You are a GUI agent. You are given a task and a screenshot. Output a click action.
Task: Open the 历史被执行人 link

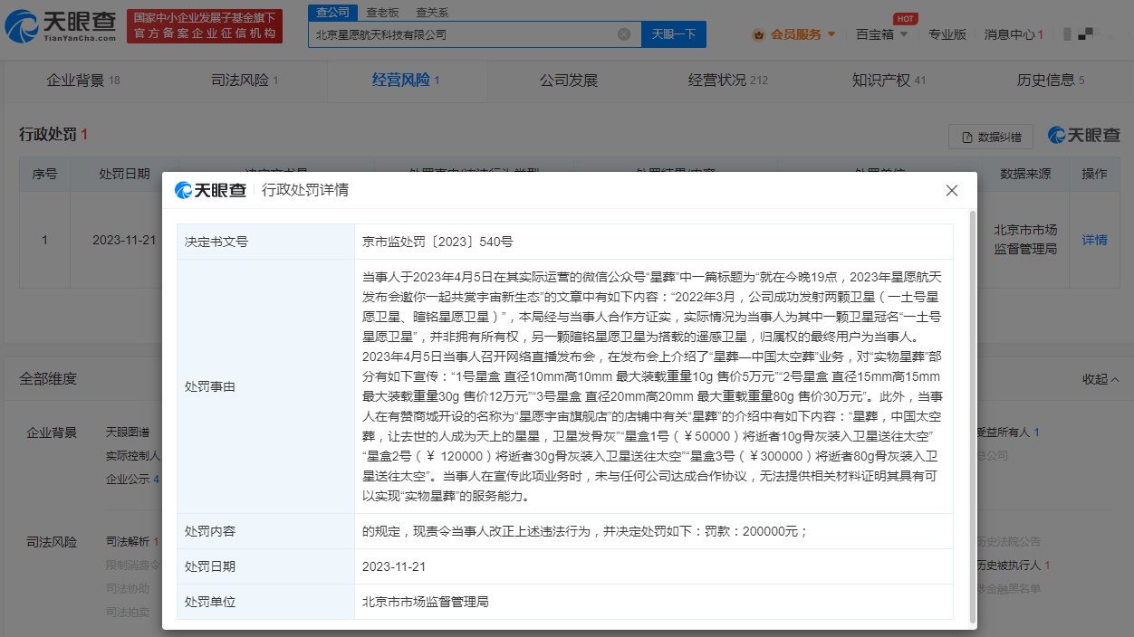coord(1013,566)
